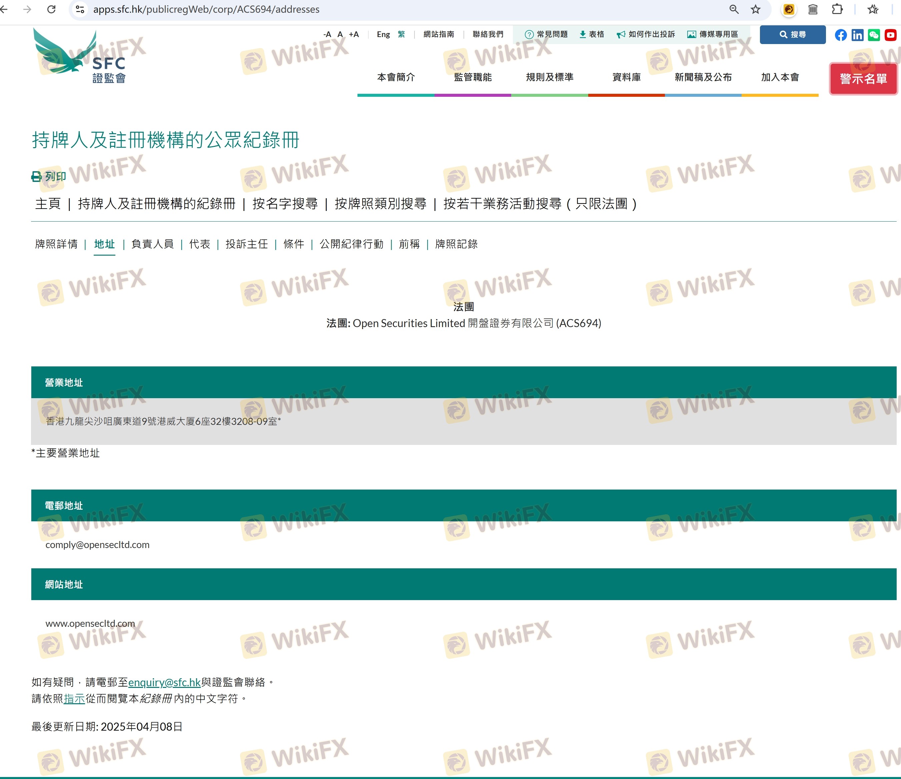This screenshot has width=901, height=779.
Task: Open the 指示 instructions link
Action: [x=74, y=699]
